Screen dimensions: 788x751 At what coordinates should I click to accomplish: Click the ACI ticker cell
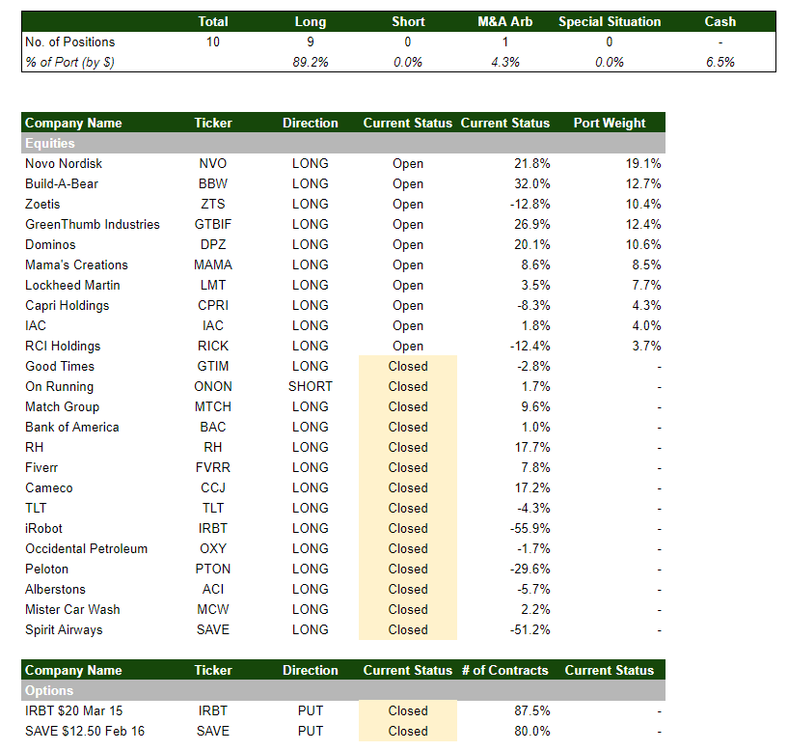pos(212,590)
